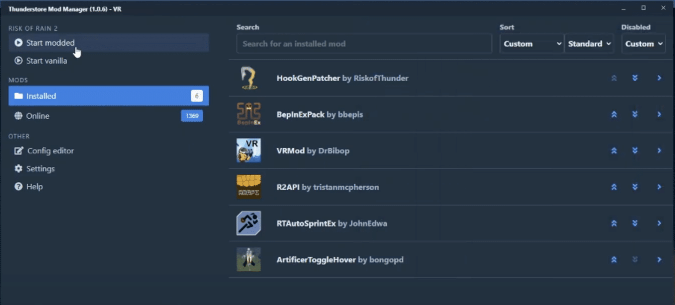The image size is (675, 305).
Task: Click the BepInExPack mod icon
Action: [x=248, y=114]
